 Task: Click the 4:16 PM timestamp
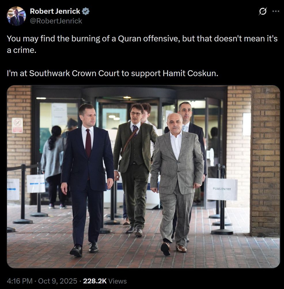click(20, 281)
